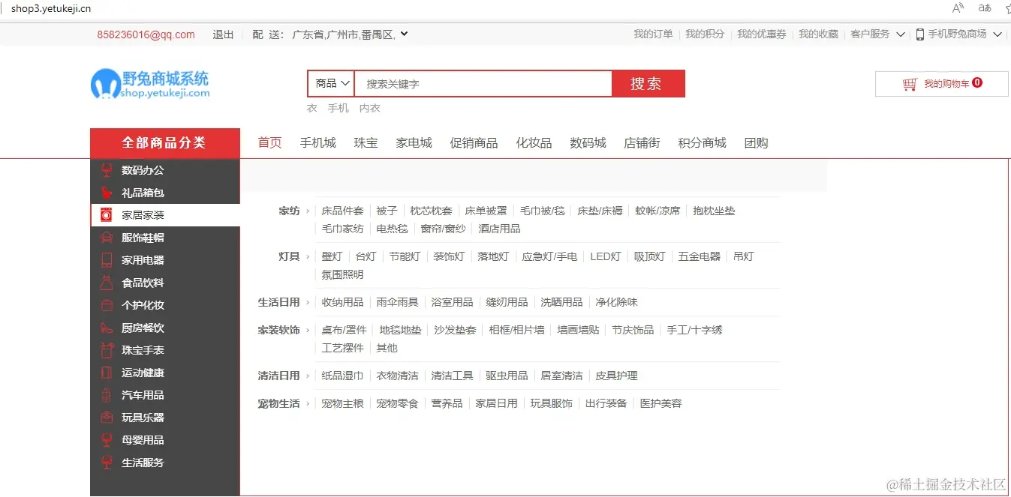Click the icon beside 珠宝手表 category
1011x497 pixels.
[107, 350]
